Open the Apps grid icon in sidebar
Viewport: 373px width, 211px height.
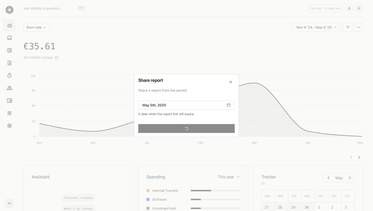9,113
